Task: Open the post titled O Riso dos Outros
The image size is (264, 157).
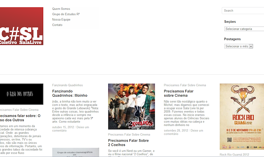Action: (x=20, y=118)
